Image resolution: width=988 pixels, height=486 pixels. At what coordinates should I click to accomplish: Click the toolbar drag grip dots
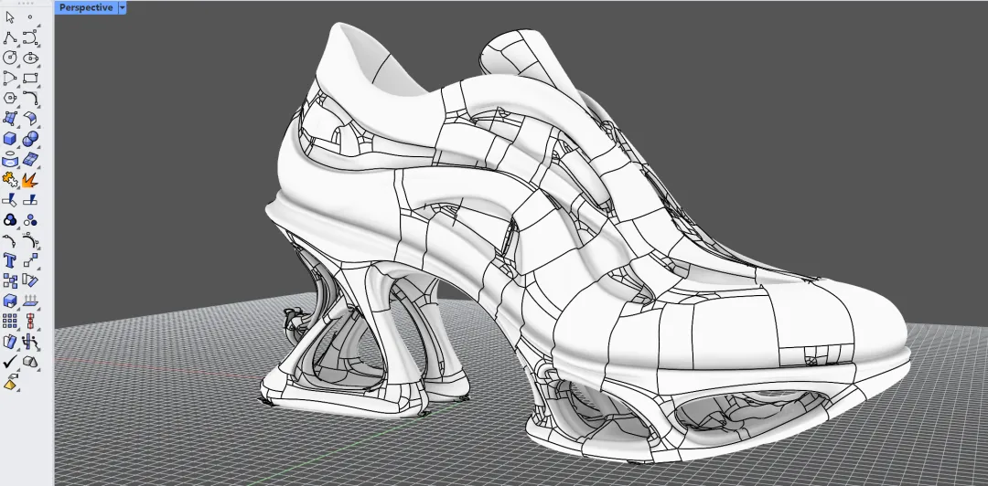(27, 3)
